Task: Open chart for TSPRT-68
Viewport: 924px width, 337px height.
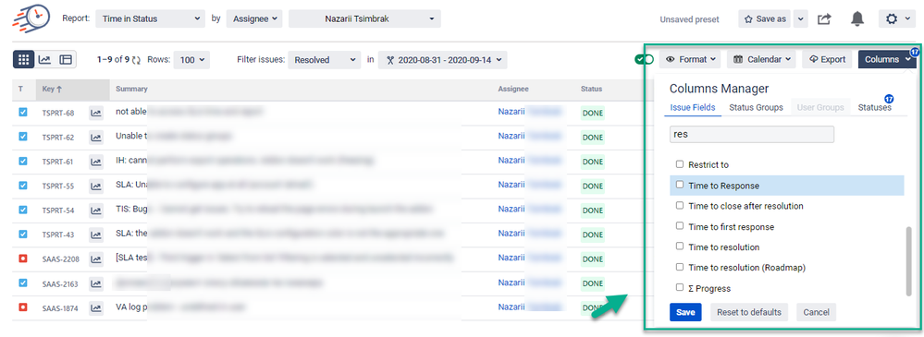Action: pyautogui.click(x=95, y=113)
